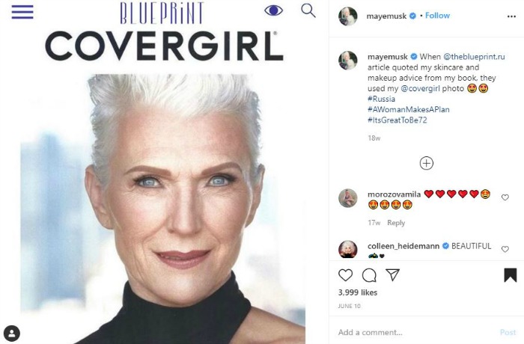Screen dimensions: 524x344
Task: Open the #Russia hashtag
Action: tap(381, 99)
